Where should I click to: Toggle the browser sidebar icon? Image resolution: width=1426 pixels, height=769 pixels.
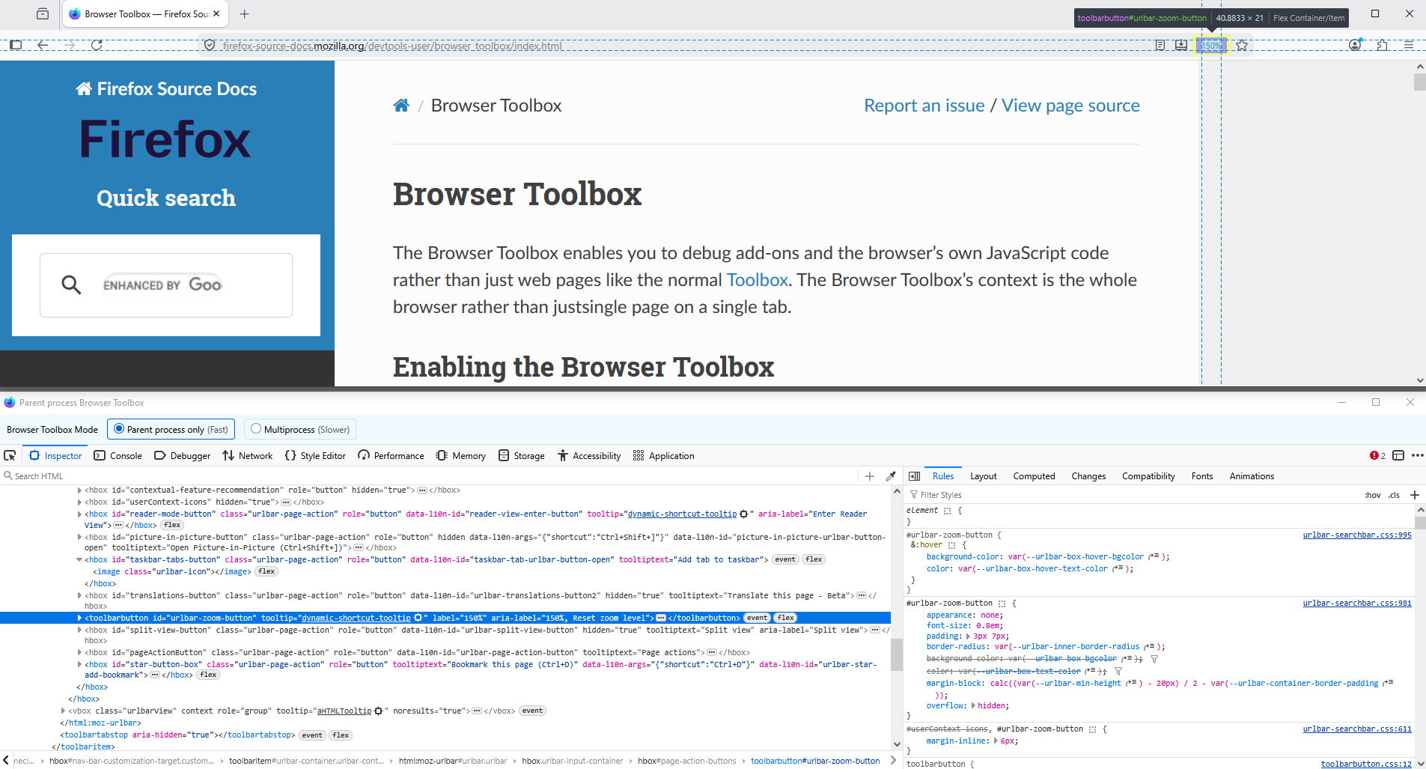pos(16,45)
